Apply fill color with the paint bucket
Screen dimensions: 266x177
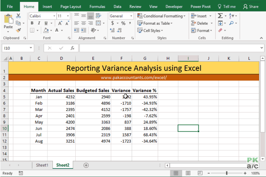[x=46, y=30]
